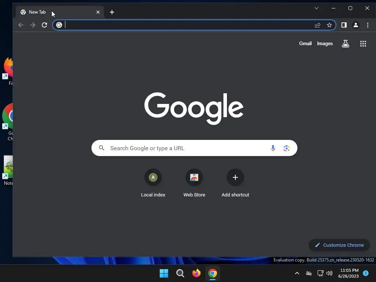Image resolution: width=376 pixels, height=282 pixels.
Task: Expand the tab search chevron
Action: coord(317,8)
